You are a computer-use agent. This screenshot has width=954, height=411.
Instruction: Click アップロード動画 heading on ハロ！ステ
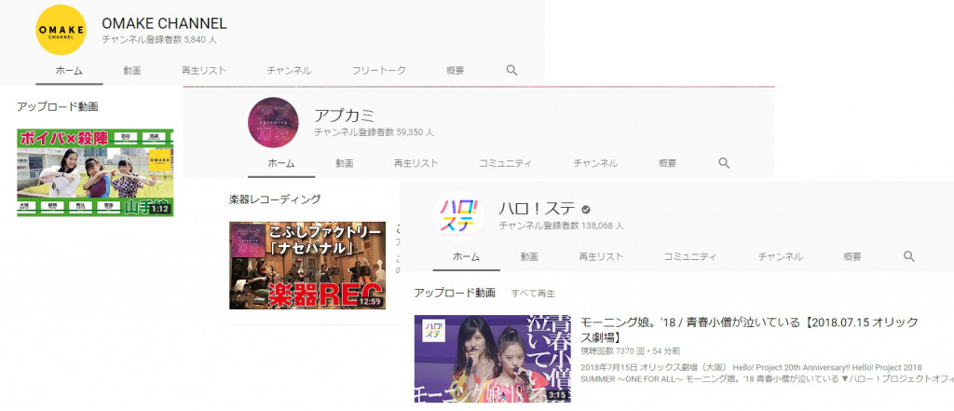[455, 293]
